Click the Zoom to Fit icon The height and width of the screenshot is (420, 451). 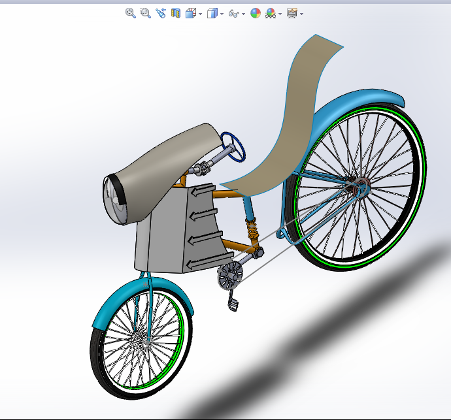point(131,13)
